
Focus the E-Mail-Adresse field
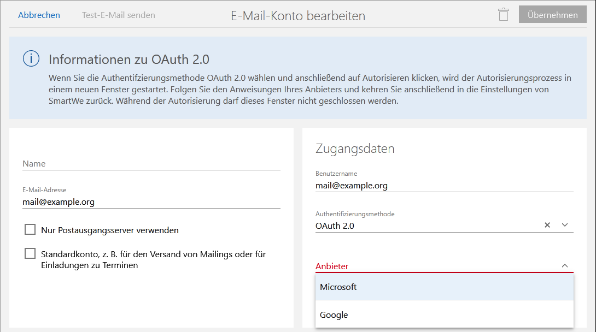pos(151,201)
